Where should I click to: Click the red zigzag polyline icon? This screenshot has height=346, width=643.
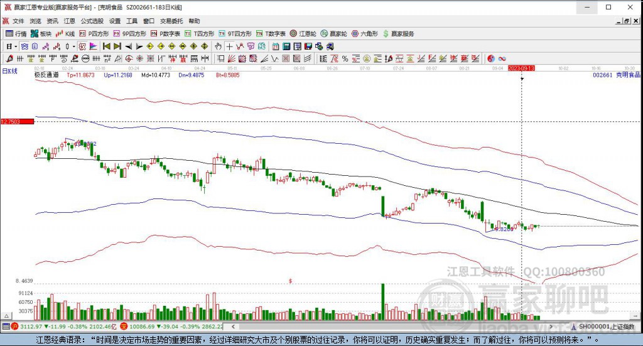click(240, 46)
